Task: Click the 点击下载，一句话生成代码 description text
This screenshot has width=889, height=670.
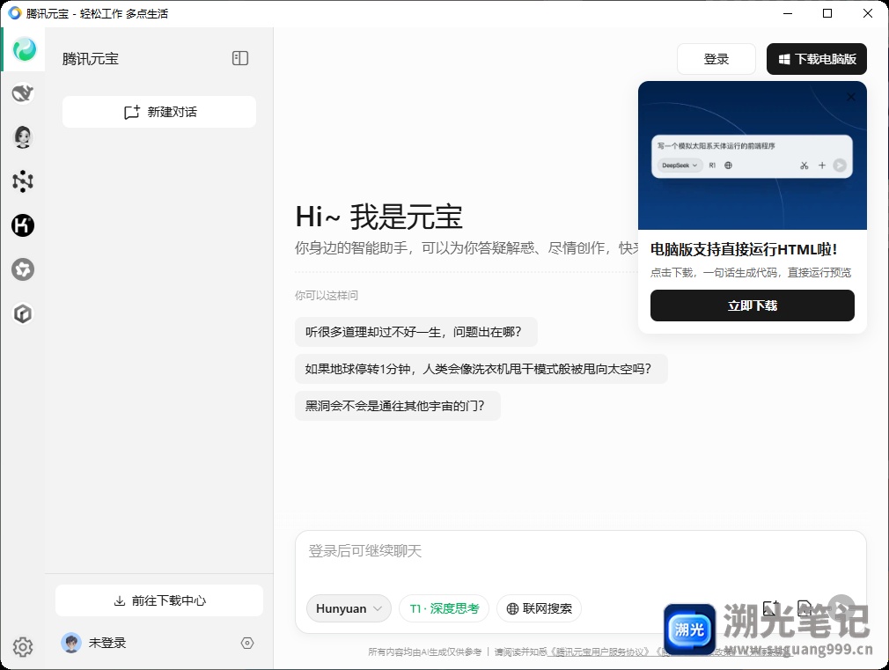Action: 751,273
